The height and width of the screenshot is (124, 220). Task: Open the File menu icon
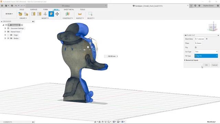click(7, 6)
